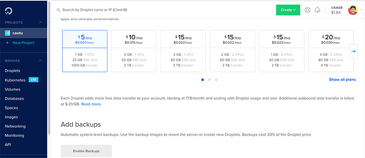Focus the Droplet name search field

click(146, 10)
